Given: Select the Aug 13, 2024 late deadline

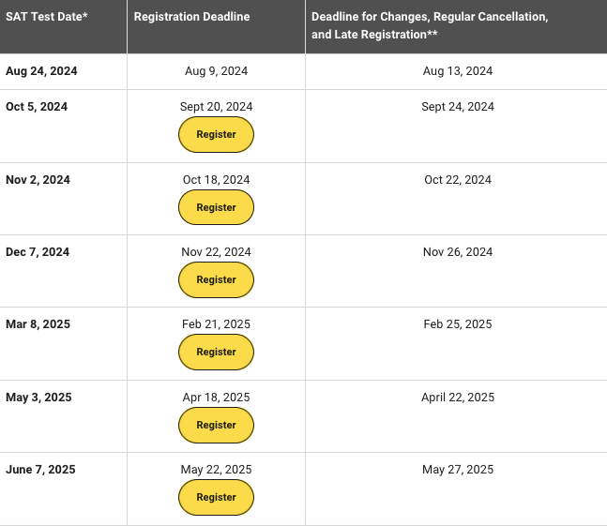Looking at the screenshot, I should click(x=457, y=71).
